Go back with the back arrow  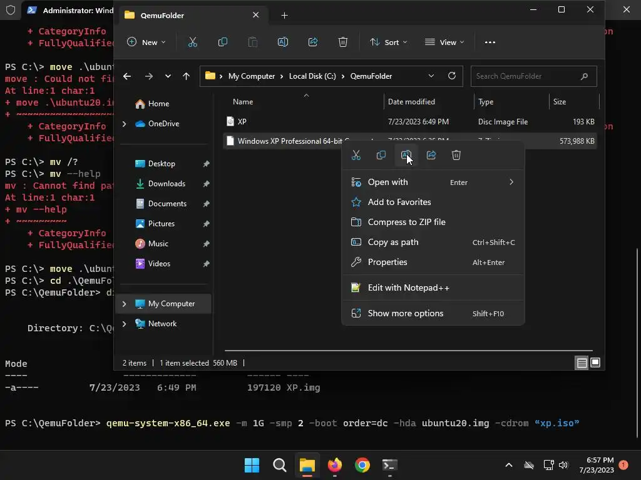click(127, 76)
